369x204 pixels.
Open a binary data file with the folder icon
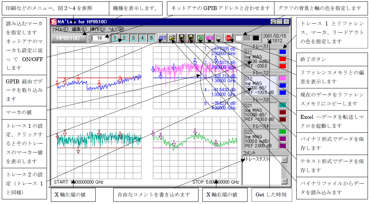pyautogui.click(x=172, y=38)
